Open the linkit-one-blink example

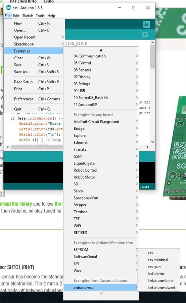pos(158,280)
